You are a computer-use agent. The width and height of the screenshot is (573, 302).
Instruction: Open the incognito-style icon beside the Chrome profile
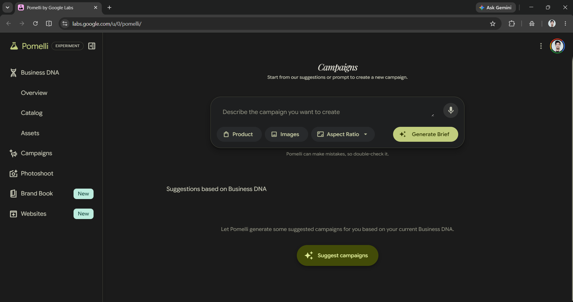click(532, 24)
